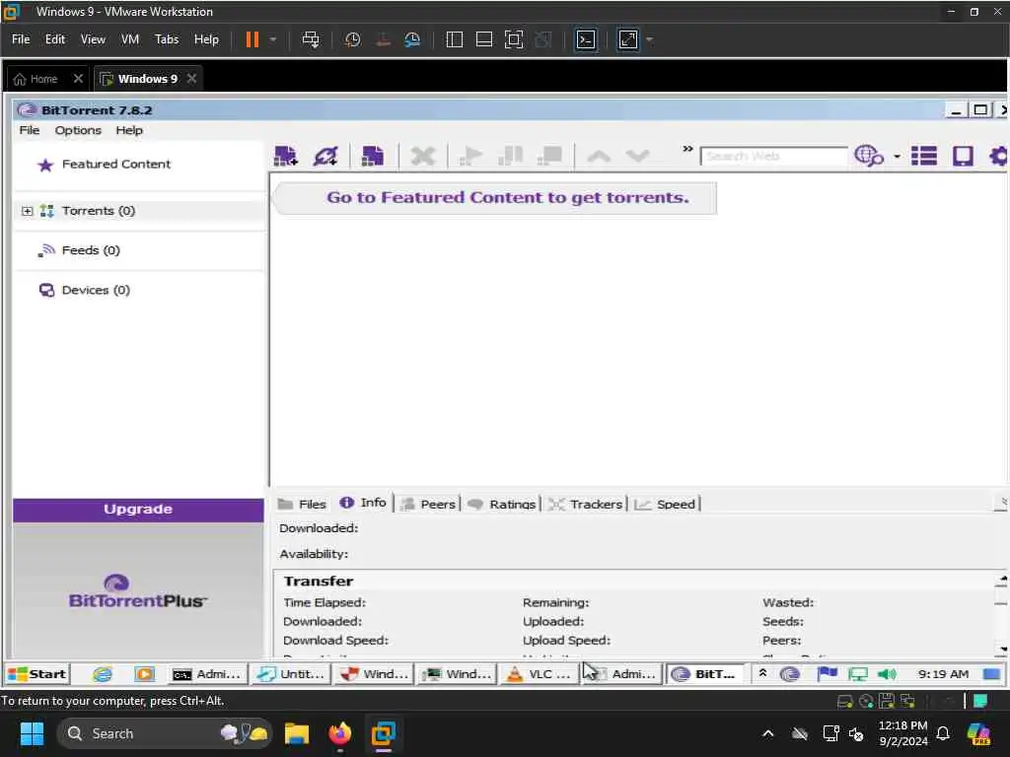Click the Search Web input field
1010x757 pixels.
point(773,157)
